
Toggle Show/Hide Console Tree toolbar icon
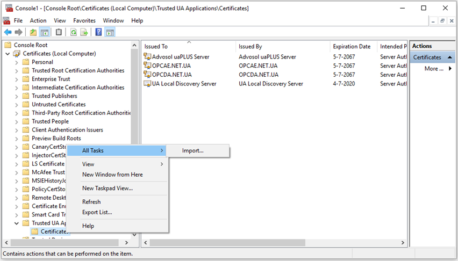[x=45, y=32]
